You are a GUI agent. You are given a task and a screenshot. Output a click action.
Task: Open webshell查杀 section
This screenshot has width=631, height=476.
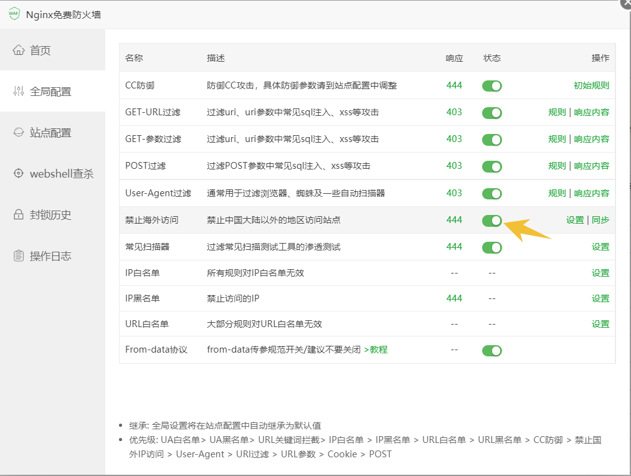52,173
